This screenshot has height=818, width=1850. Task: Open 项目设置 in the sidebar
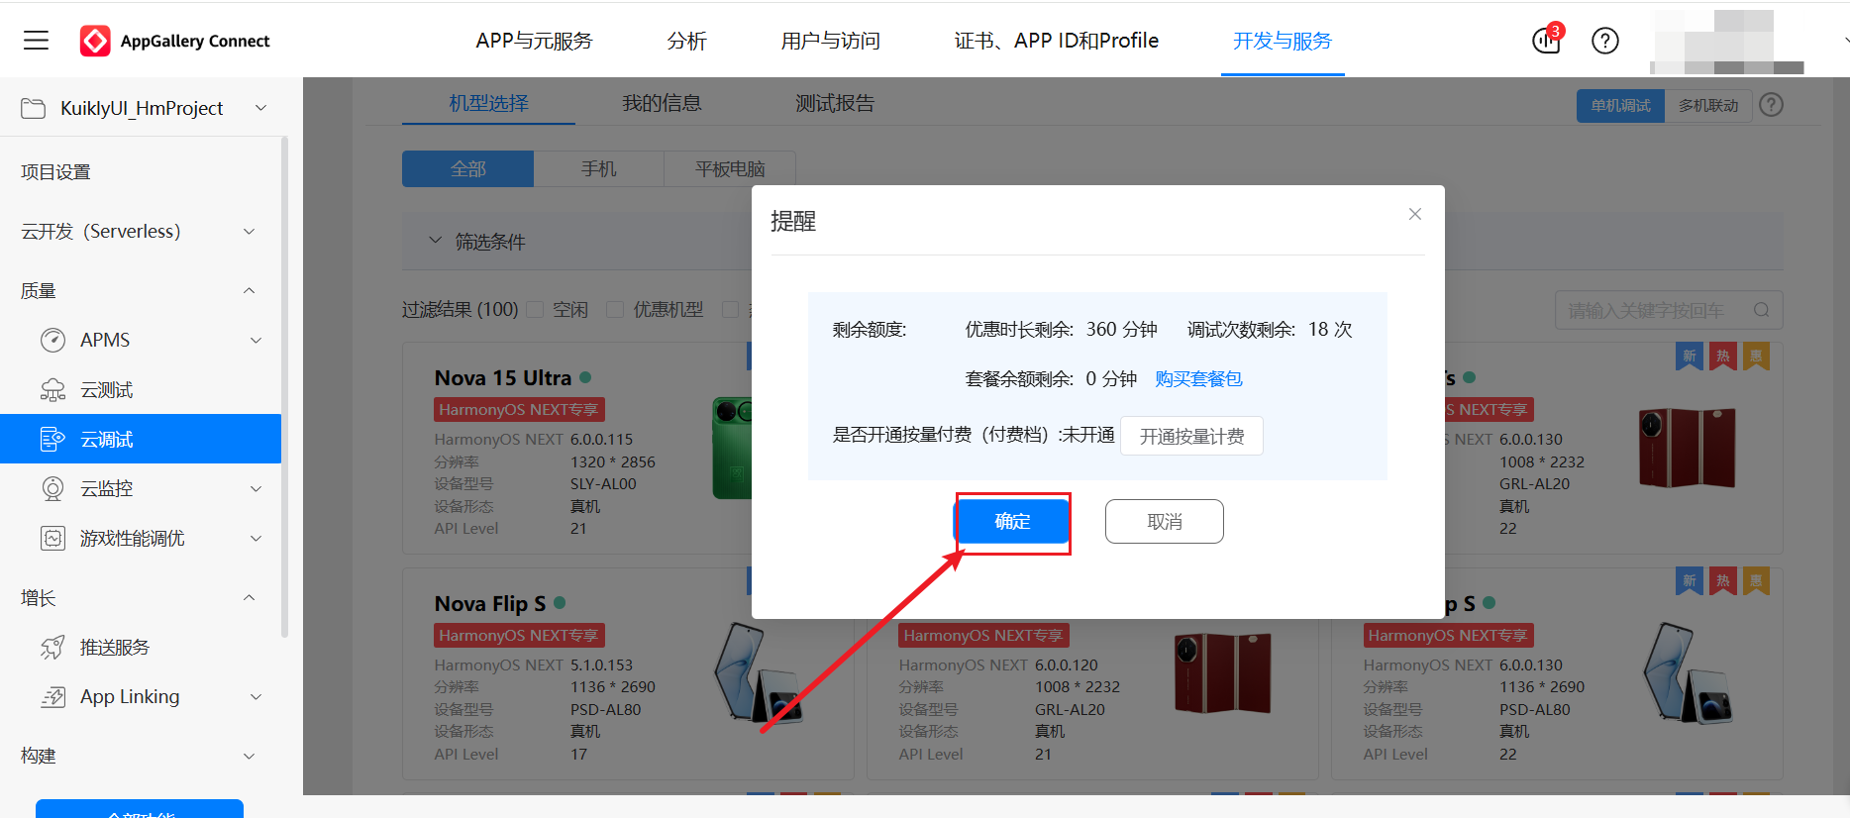(55, 171)
